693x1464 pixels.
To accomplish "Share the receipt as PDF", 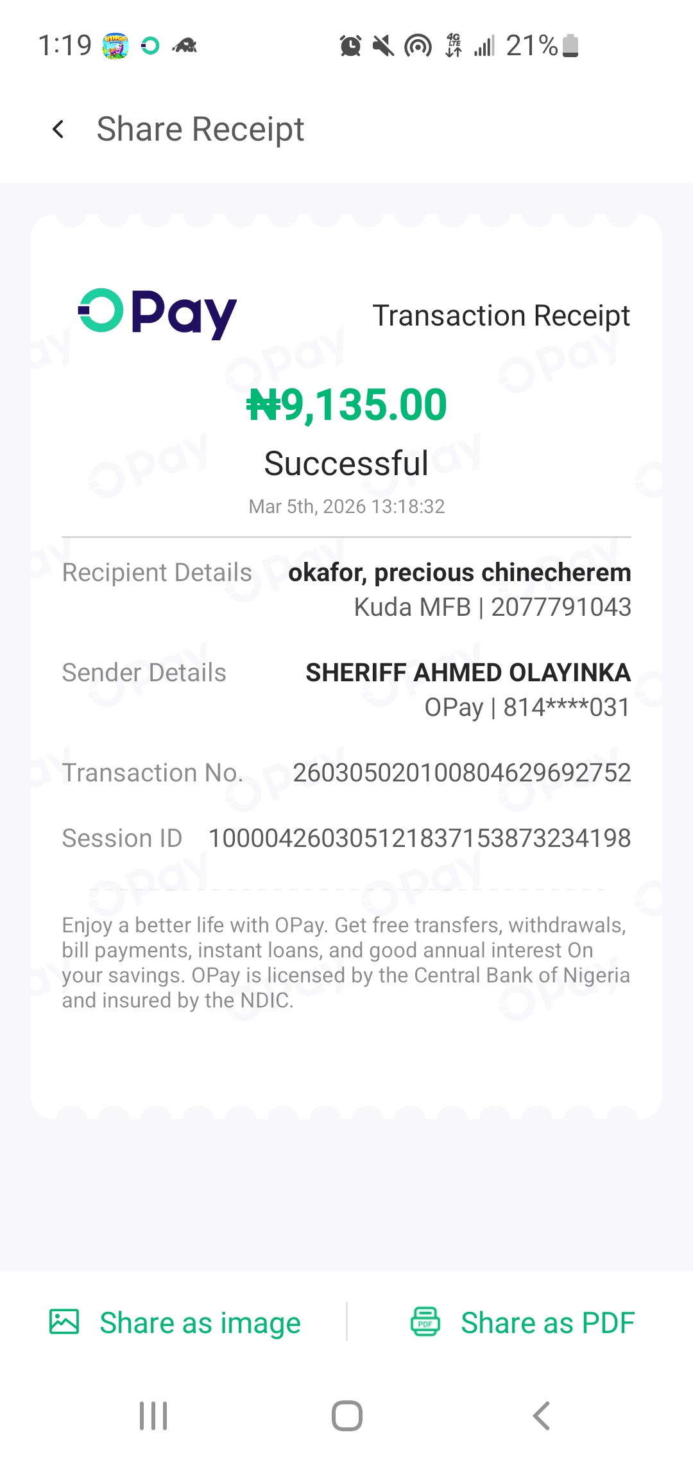I will [x=547, y=1323].
